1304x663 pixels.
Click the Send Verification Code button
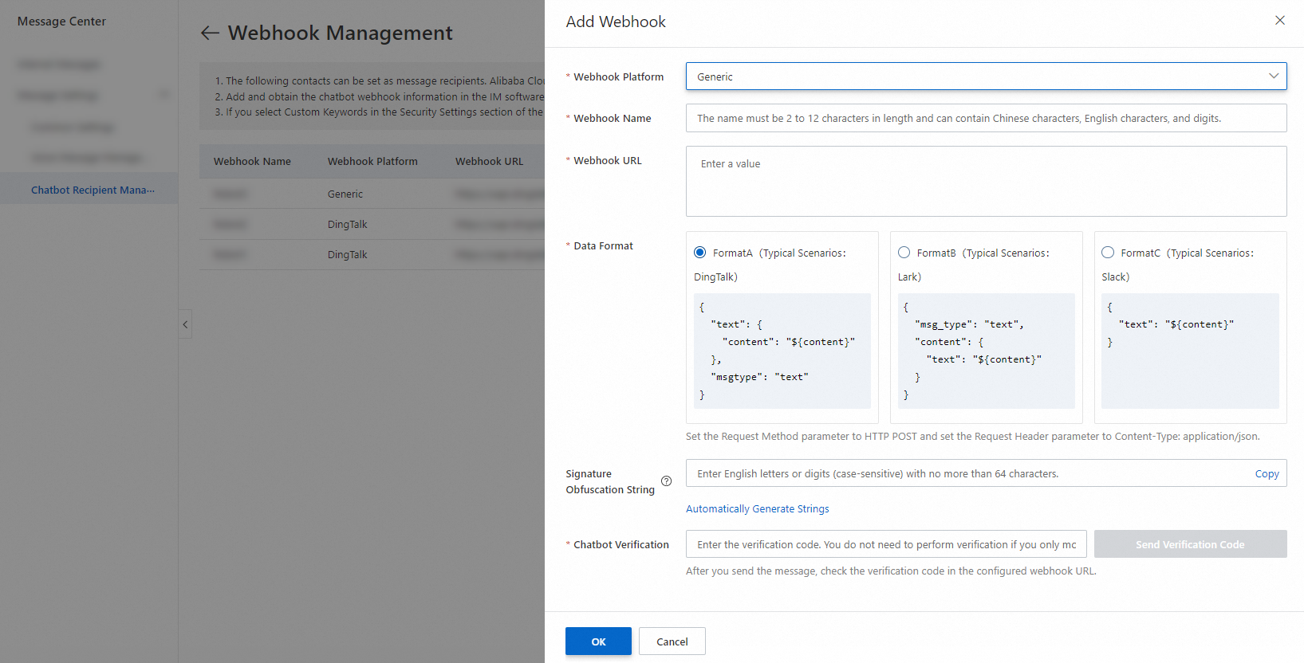point(1190,544)
